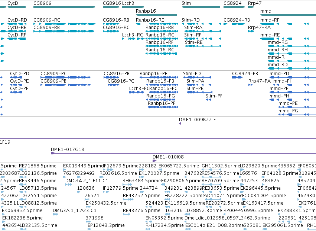Select the CG8924-RB transcript label
The image size is (316, 231).
tap(237, 20)
